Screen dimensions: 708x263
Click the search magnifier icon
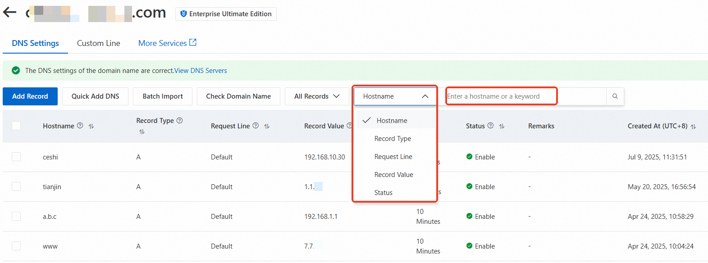pos(615,96)
